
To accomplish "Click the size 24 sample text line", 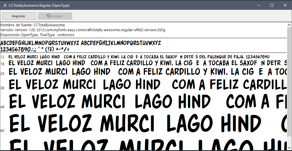I will [148, 72].
